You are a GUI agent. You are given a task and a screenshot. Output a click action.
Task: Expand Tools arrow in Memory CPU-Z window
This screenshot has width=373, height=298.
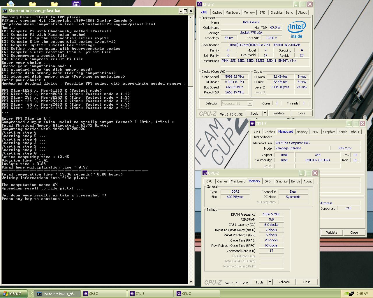click(270, 282)
